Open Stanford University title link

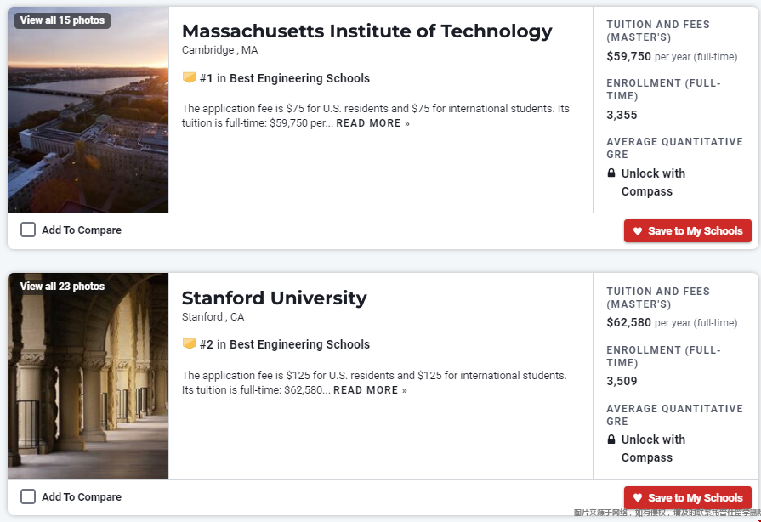274,298
